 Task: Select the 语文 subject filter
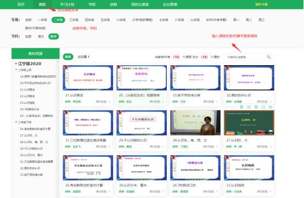(x=41, y=36)
